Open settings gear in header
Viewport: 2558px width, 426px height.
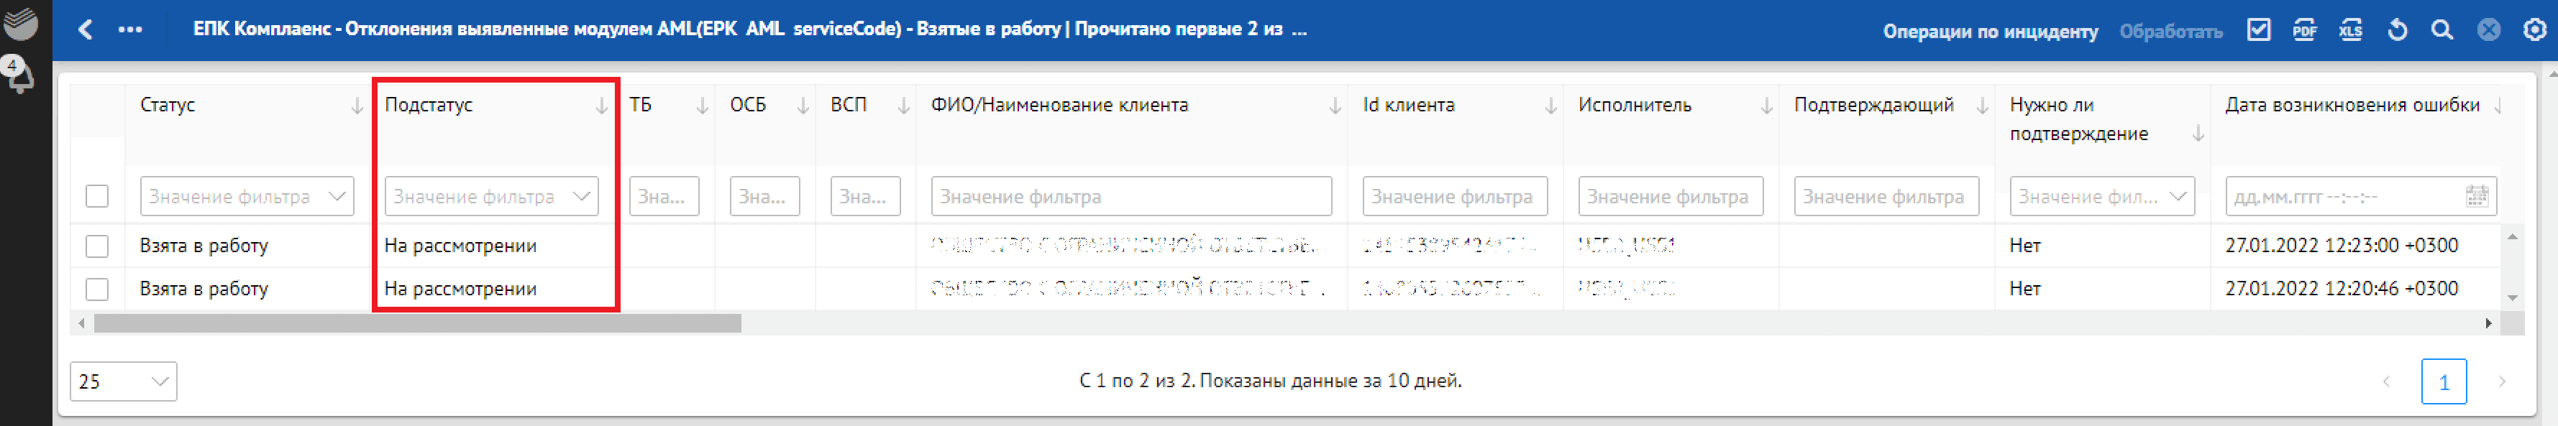(x=2534, y=29)
